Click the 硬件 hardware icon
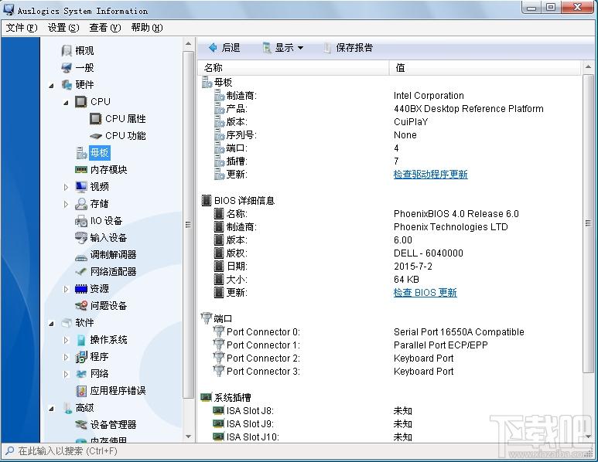Image resolution: width=598 pixels, height=462 pixels. click(67, 84)
